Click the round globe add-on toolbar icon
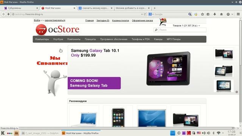 [228, 14]
